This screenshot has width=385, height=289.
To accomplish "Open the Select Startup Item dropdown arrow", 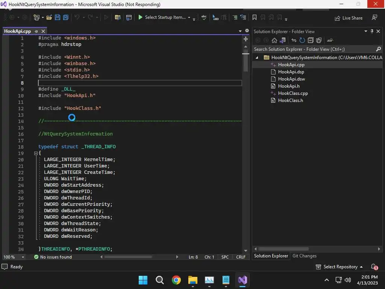I will click(189, 17).
